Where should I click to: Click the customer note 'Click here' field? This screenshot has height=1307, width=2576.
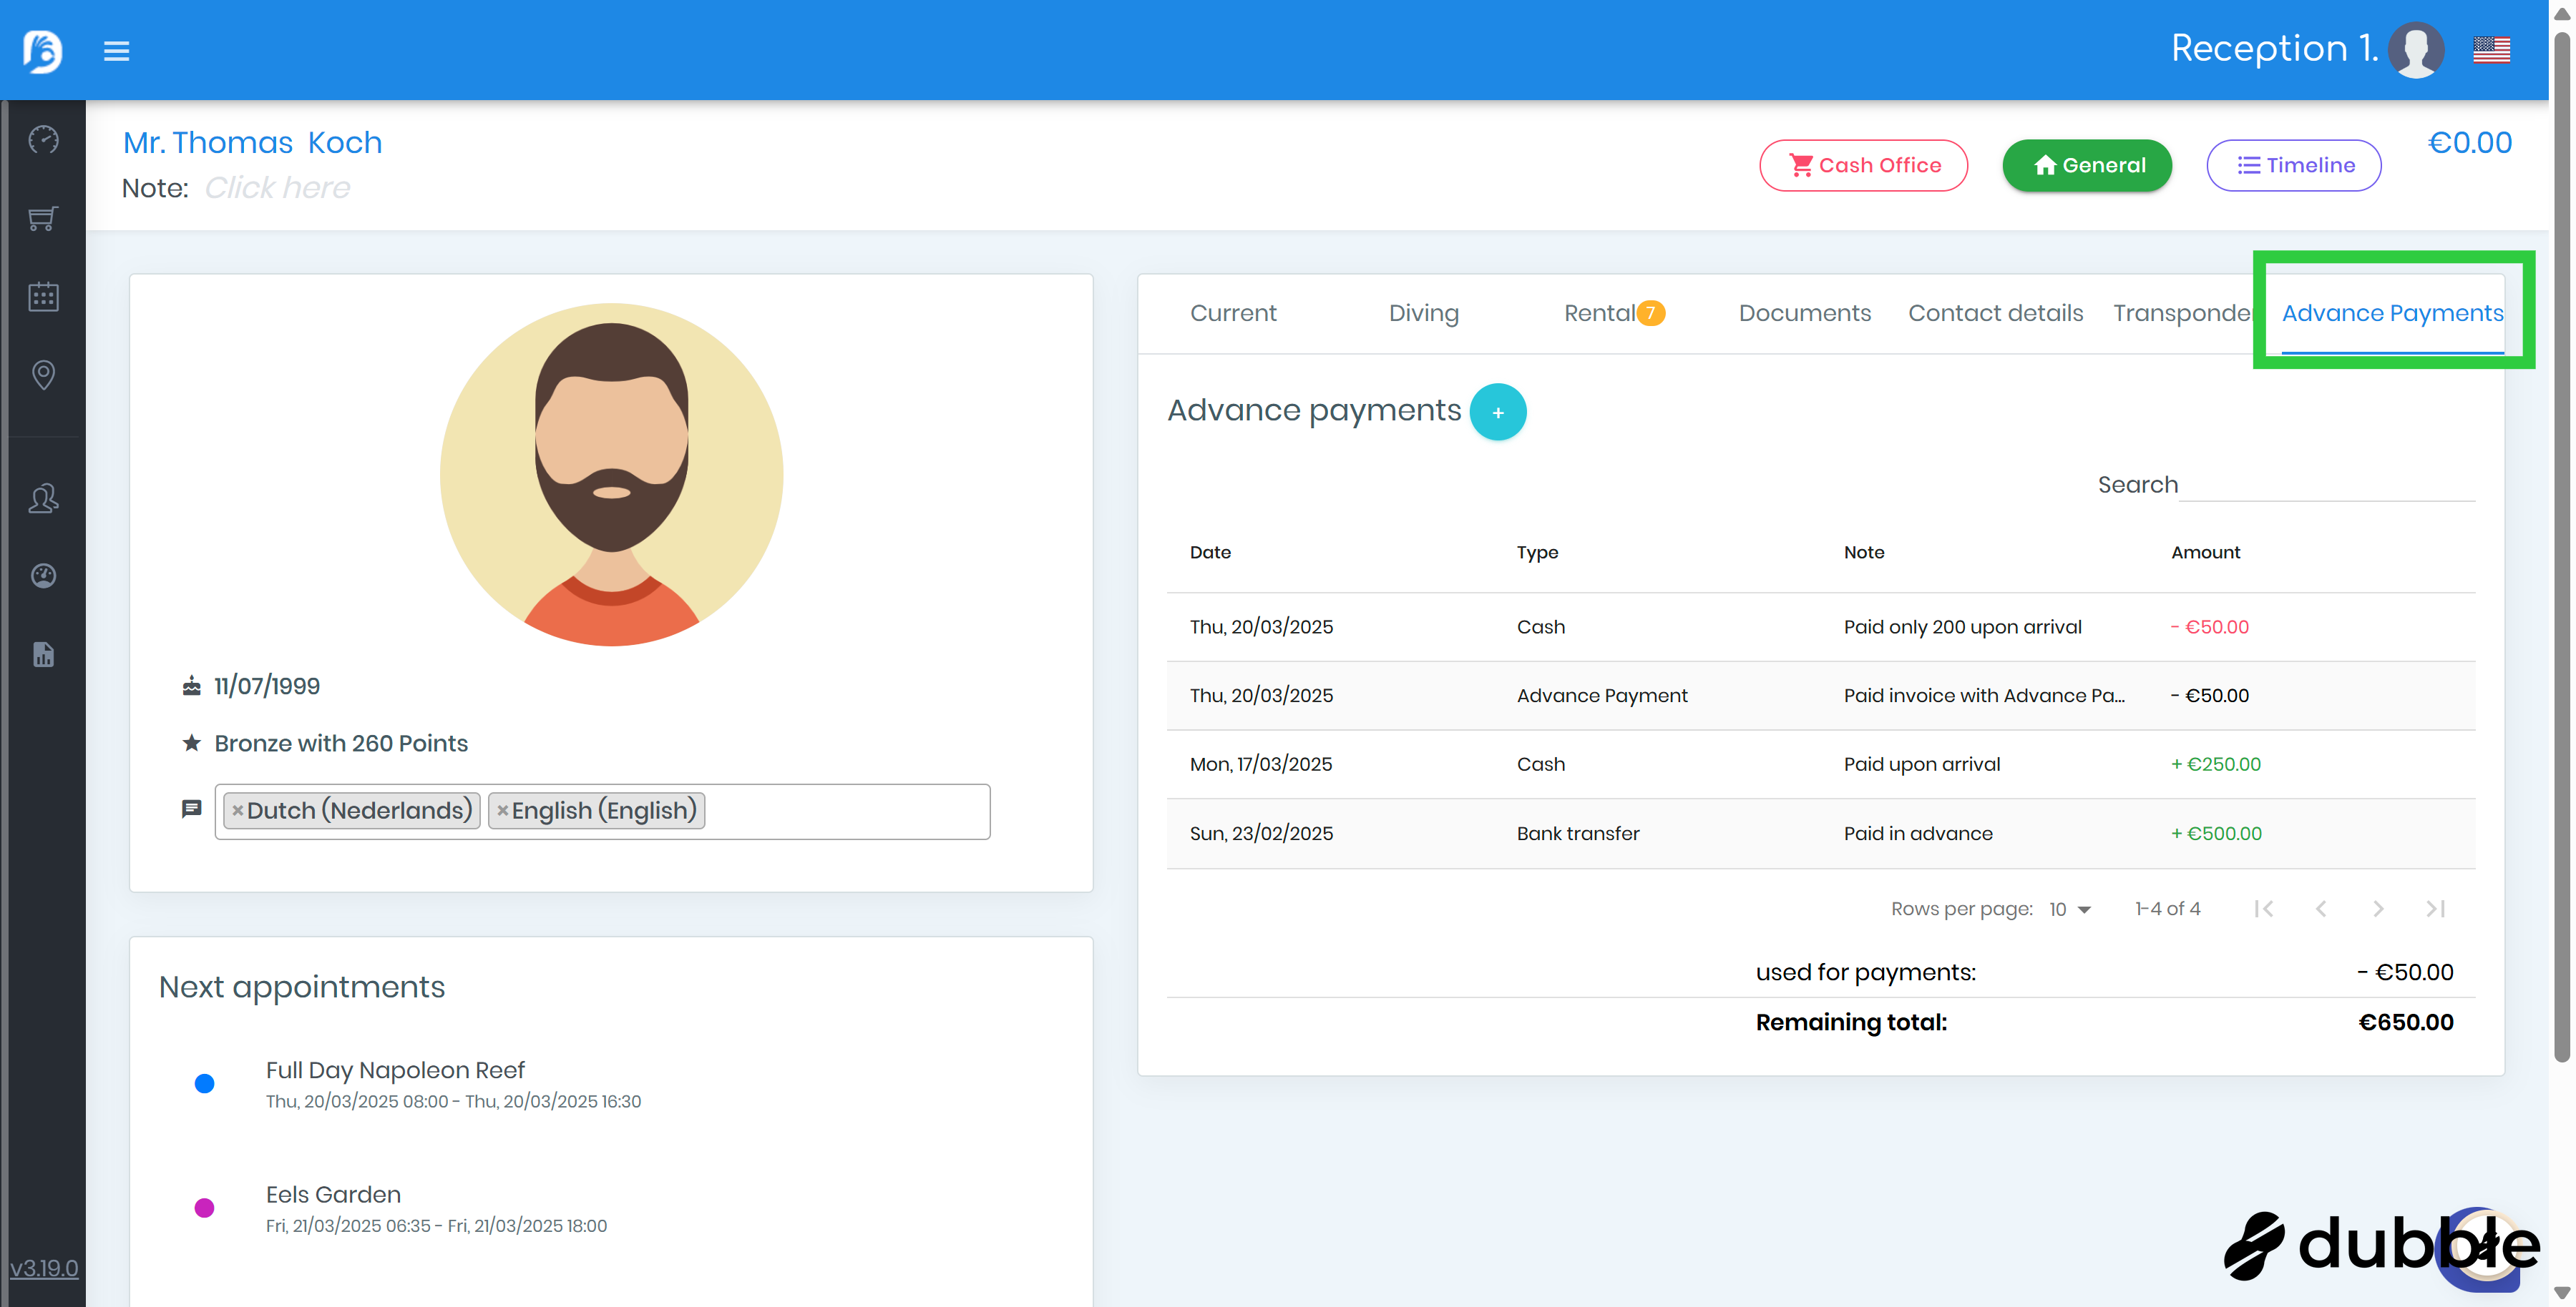(277, 188)
